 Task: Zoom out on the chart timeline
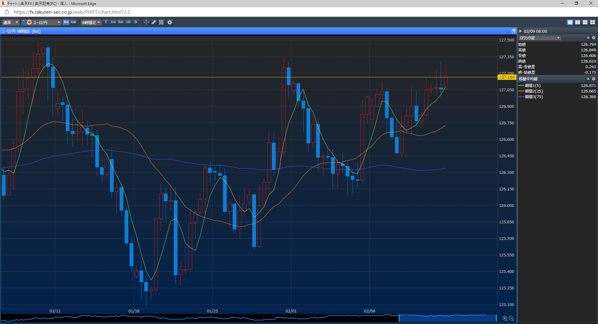[511, 318]
